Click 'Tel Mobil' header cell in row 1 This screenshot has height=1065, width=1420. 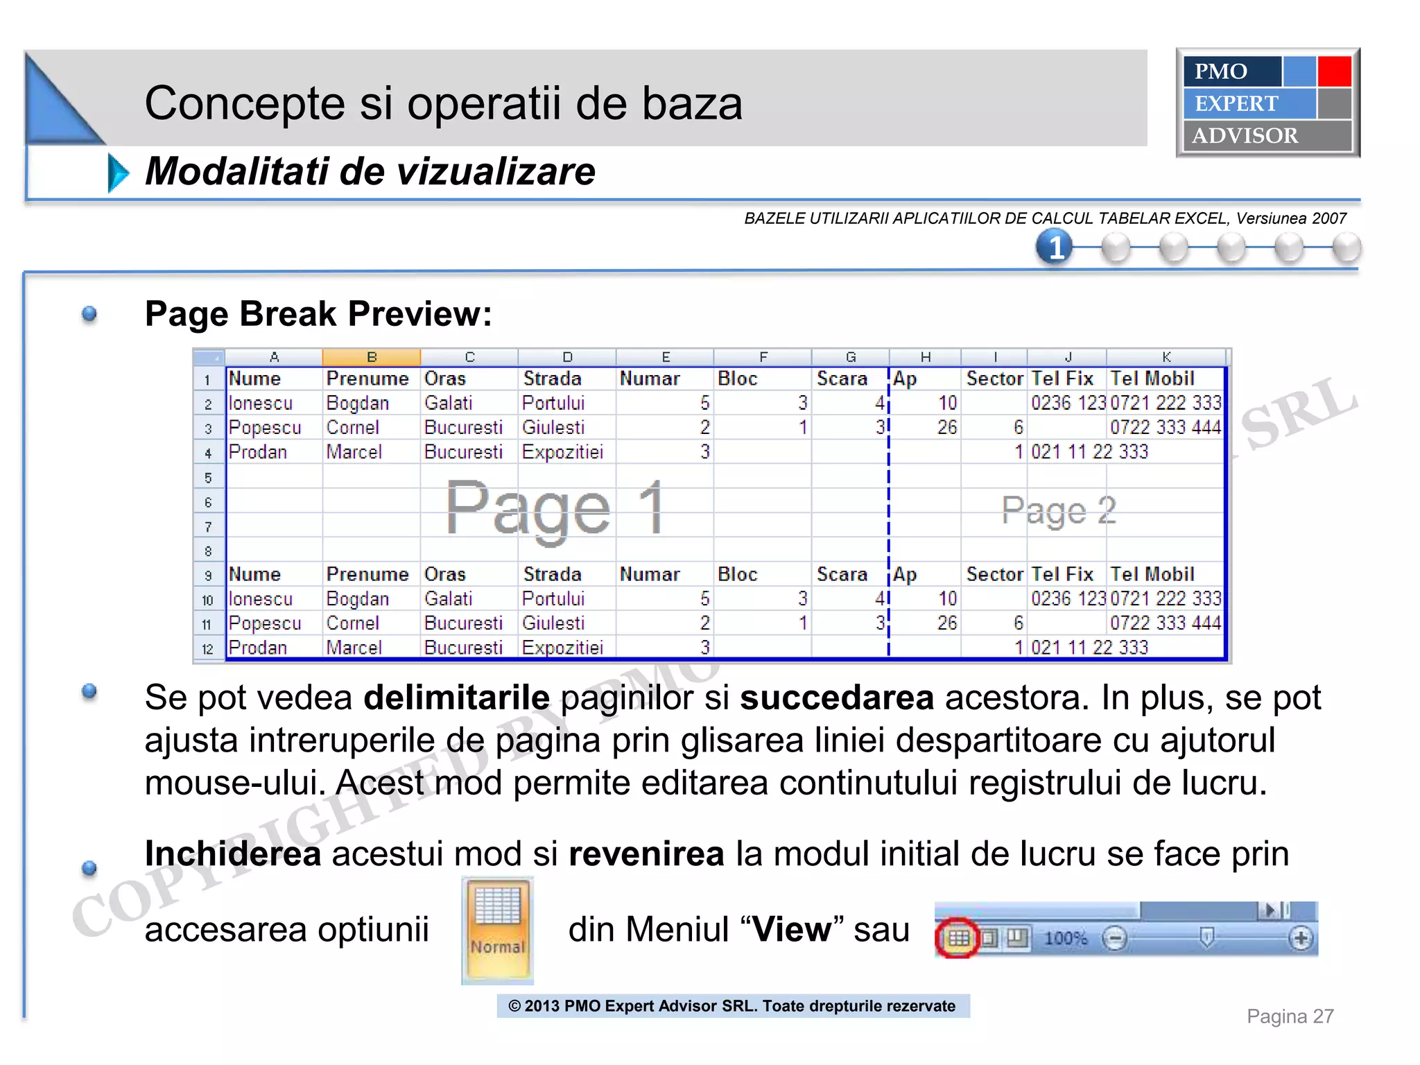[x=1166, y=379]
